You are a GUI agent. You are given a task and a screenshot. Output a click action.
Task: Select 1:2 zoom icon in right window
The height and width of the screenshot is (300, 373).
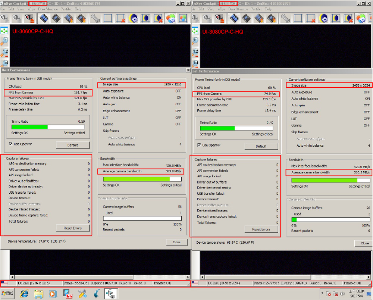pyautogui.click(x=195, y=52)
